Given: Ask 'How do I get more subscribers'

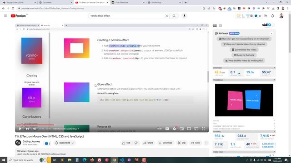Looking at the screenshot, I should pos(244,39).
